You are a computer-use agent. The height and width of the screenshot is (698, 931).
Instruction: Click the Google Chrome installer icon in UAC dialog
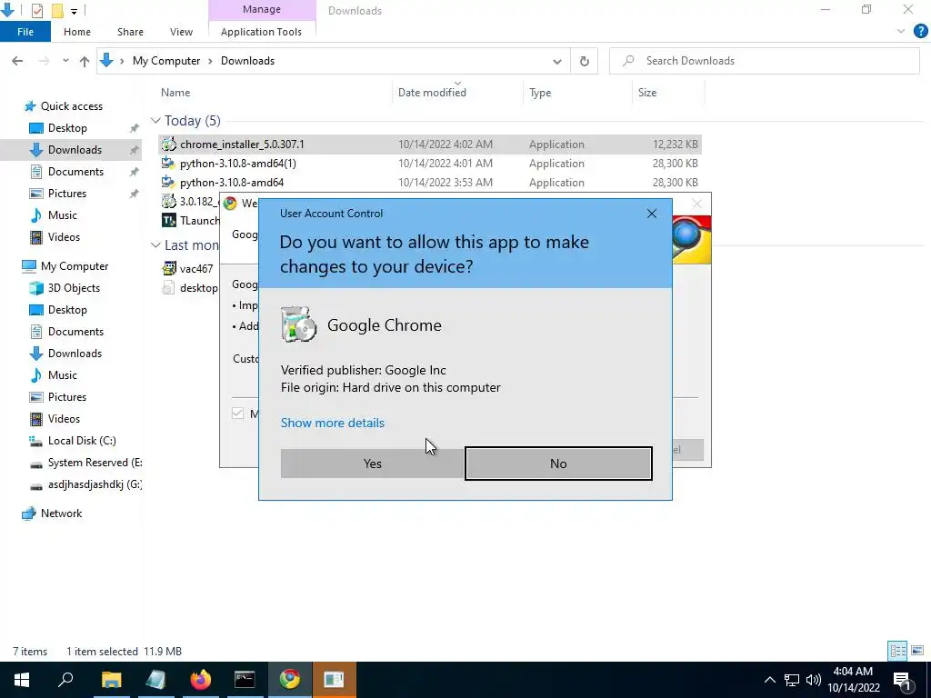point(298,324)
